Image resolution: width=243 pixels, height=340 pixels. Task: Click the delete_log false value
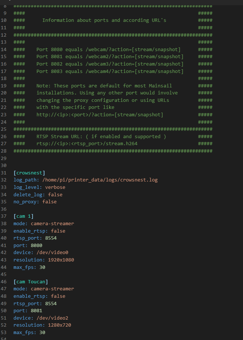click(55, 194)
